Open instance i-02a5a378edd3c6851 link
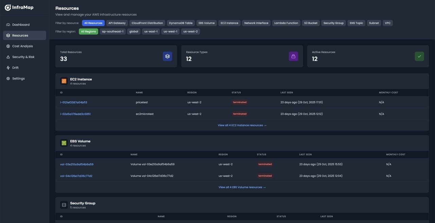 (x=75, y=114)
